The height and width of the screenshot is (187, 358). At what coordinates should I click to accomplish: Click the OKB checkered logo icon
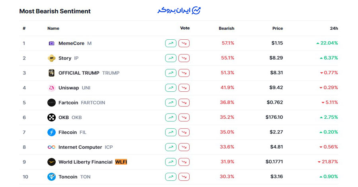tap(51, 118)
